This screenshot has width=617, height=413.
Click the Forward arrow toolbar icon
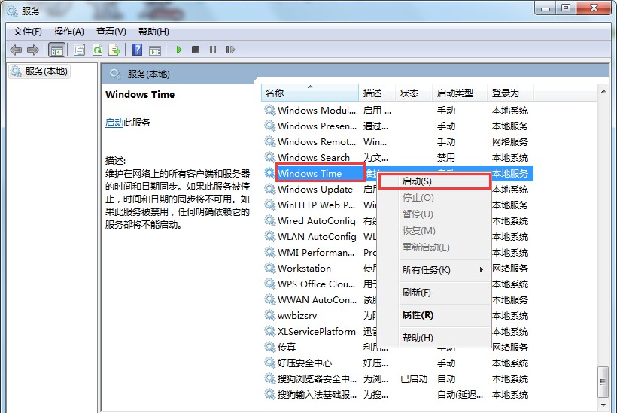(32, 50)
